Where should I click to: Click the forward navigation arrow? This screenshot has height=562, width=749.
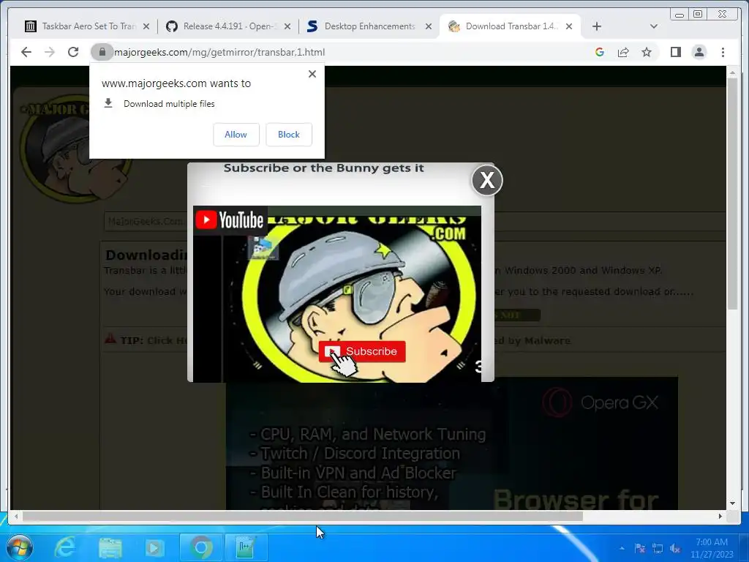(50, 52)
